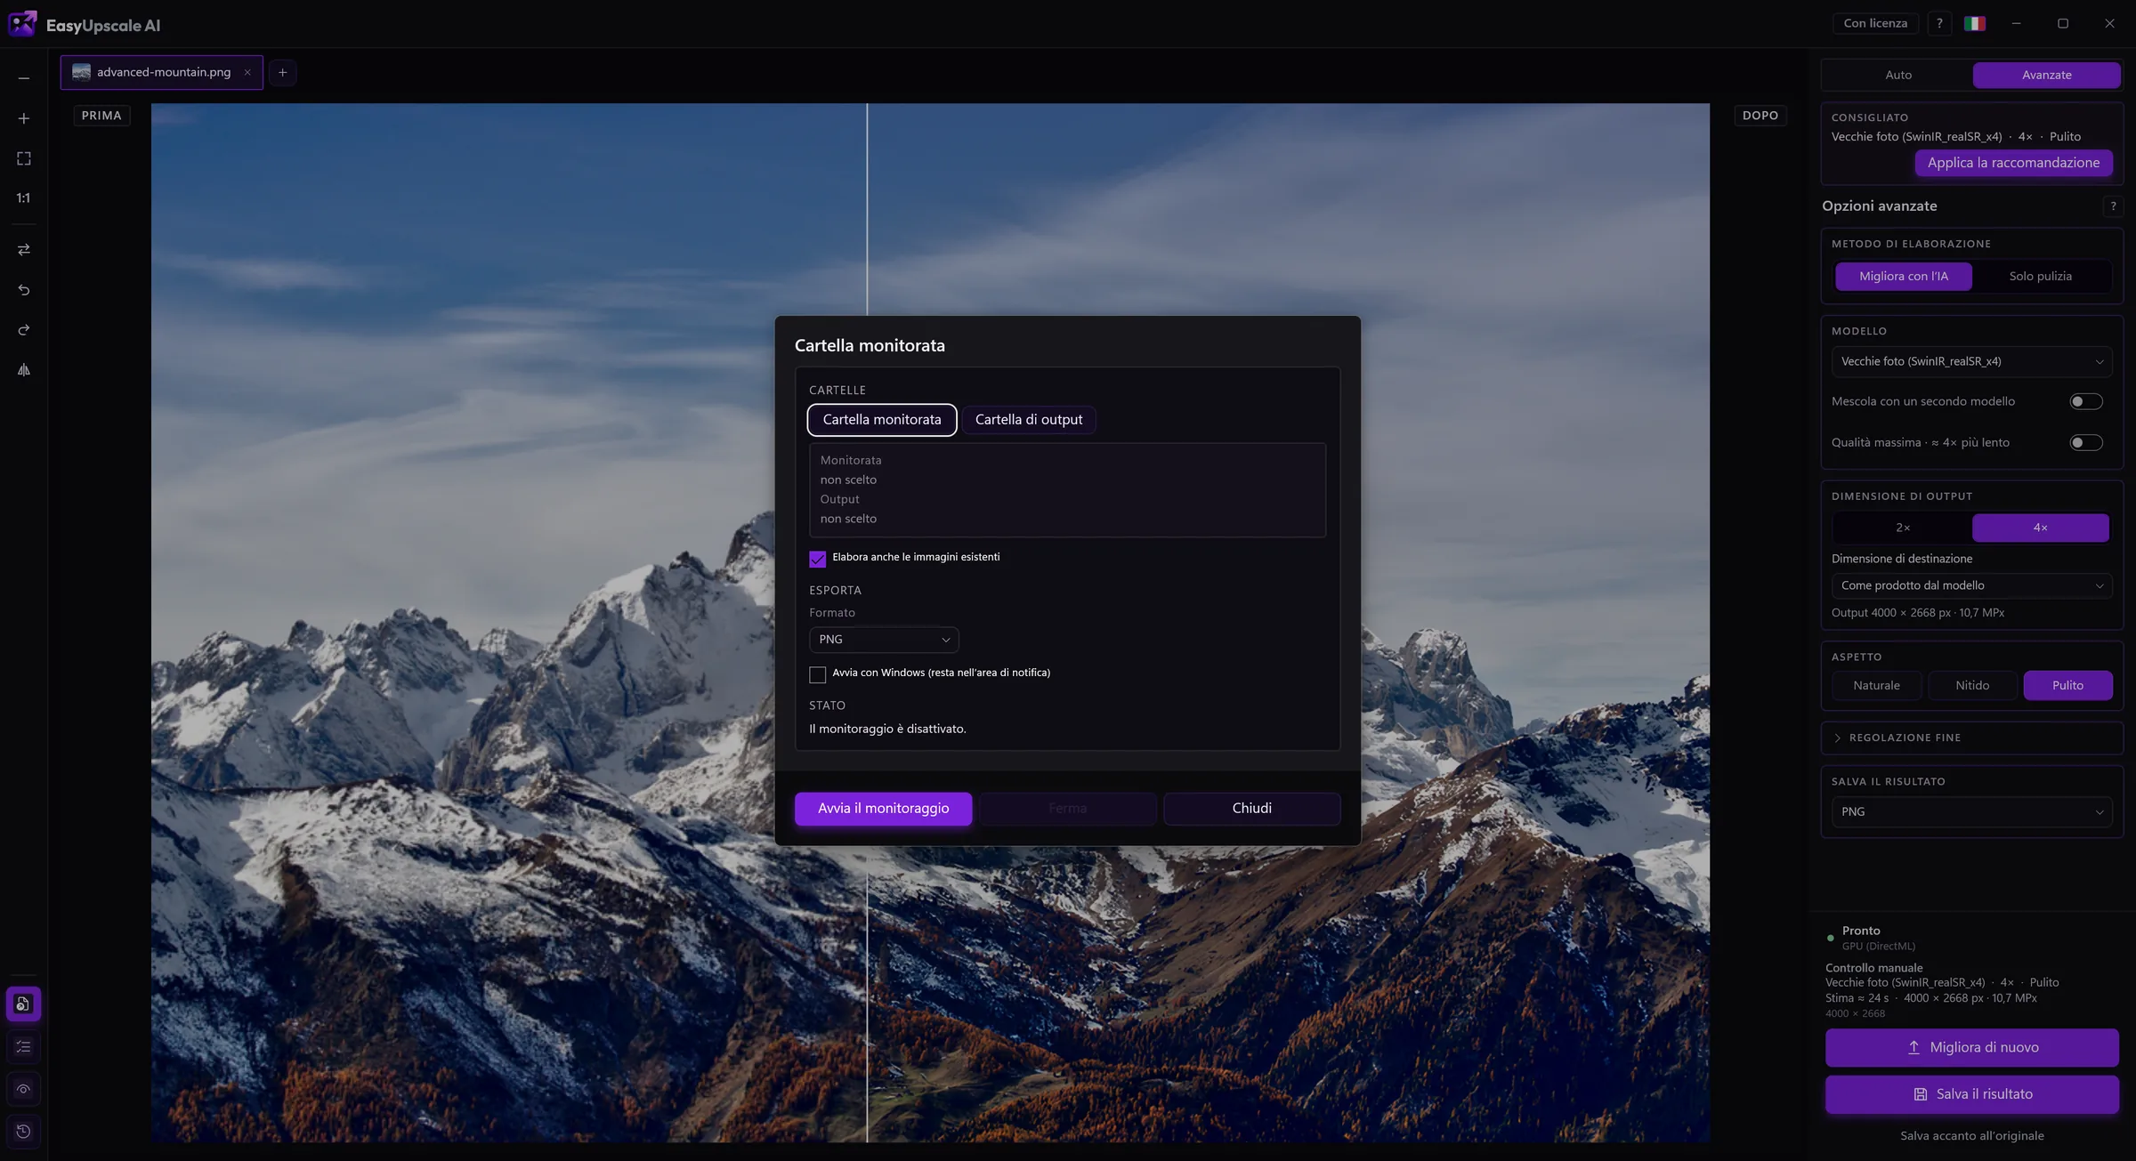2136x1161 pixels.
Task: Enable 'Avvia con Windows' checkbox
Action: pos(817,674)
